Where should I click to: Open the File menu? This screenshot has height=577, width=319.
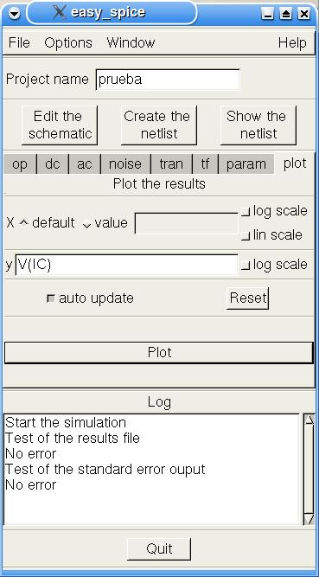(x=19, y=42)
